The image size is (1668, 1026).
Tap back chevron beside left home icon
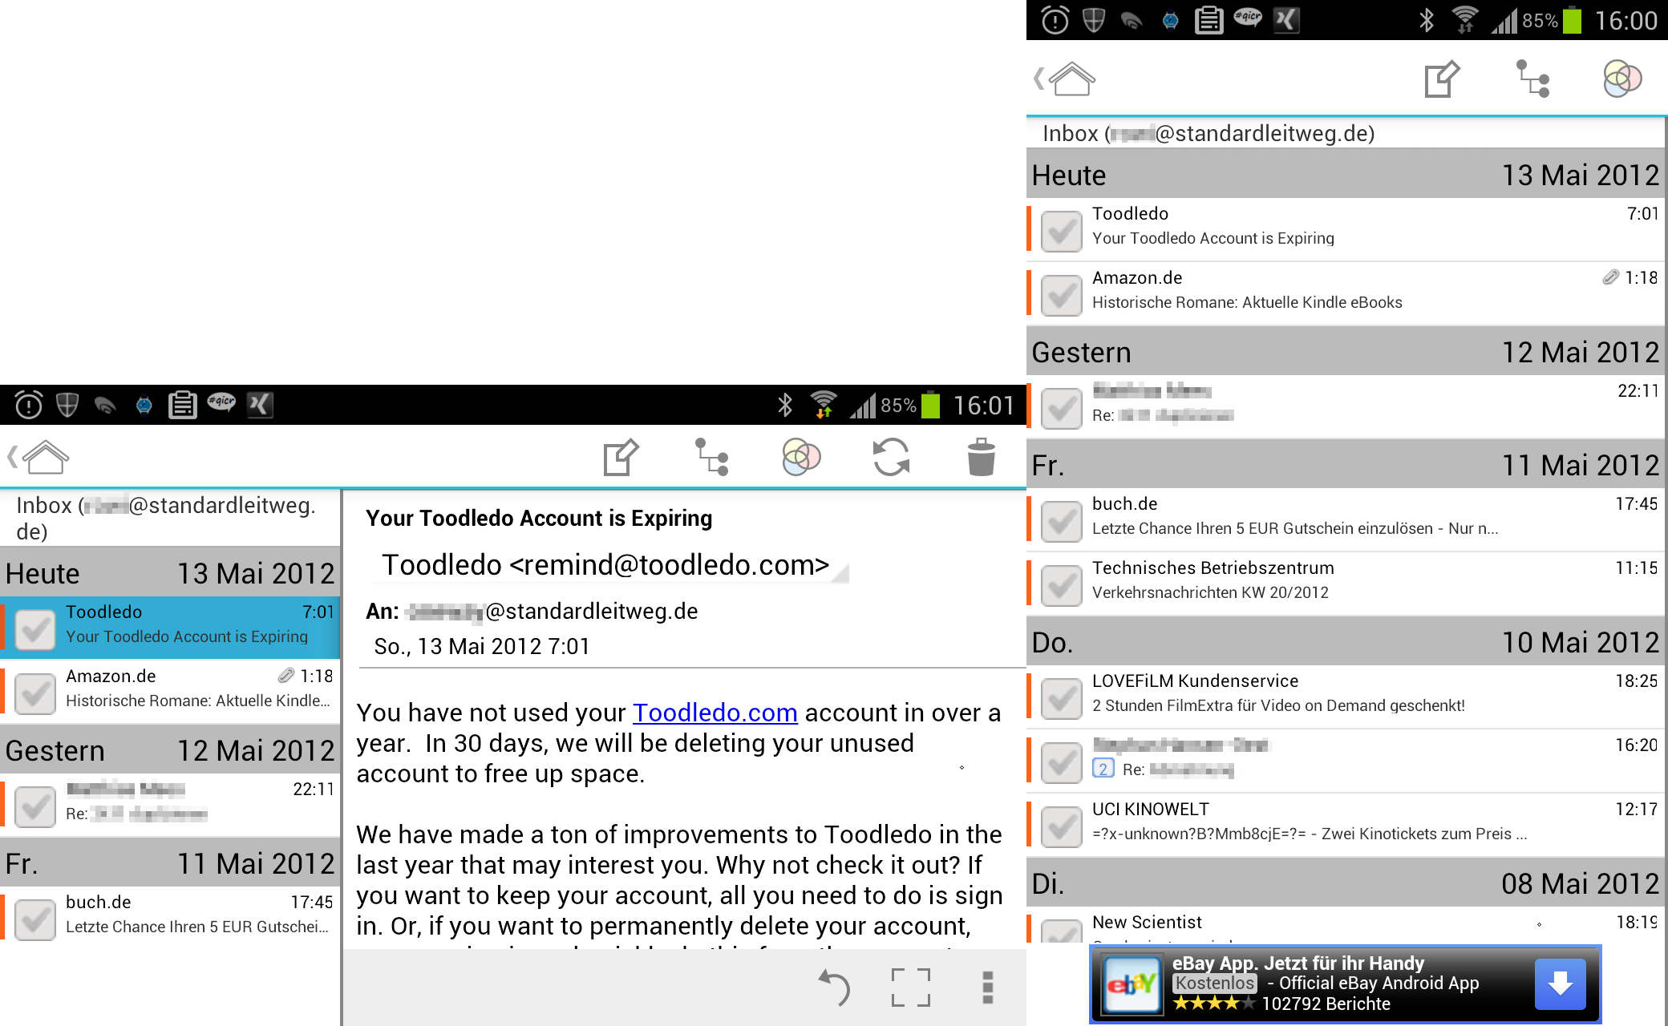point(12,458)
